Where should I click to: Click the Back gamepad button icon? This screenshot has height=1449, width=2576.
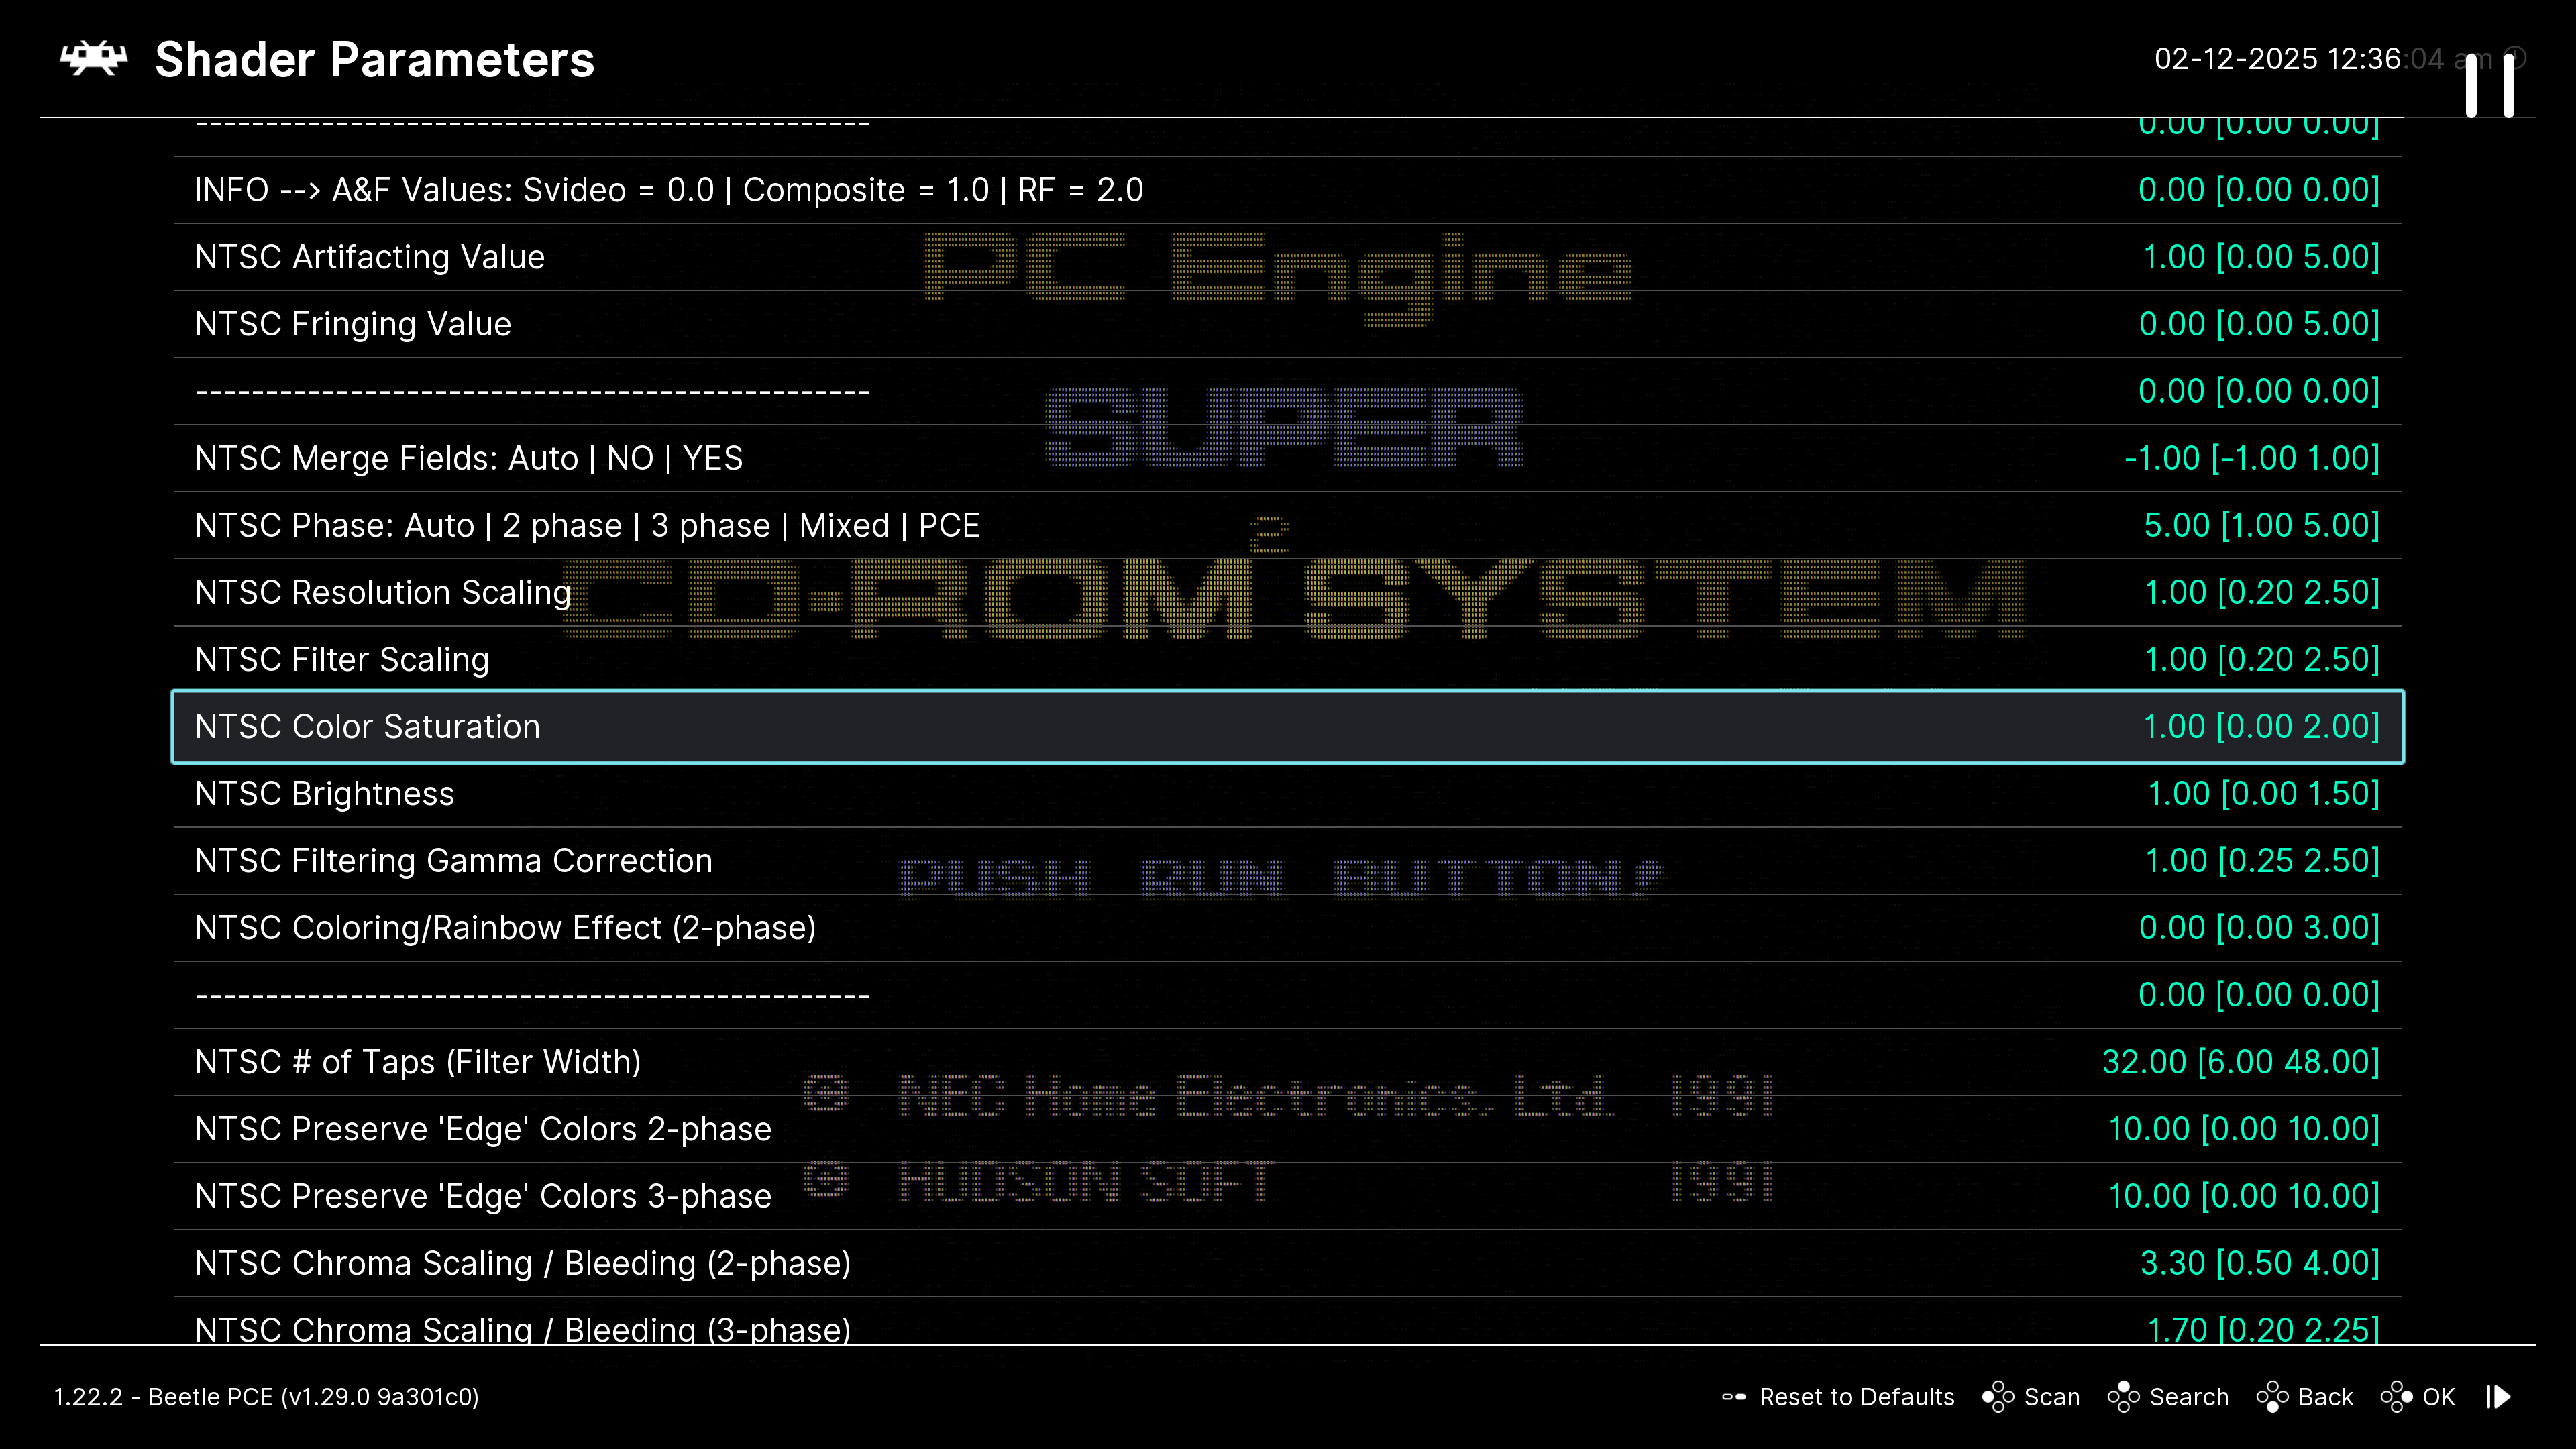click(x=2272, y=1396)
